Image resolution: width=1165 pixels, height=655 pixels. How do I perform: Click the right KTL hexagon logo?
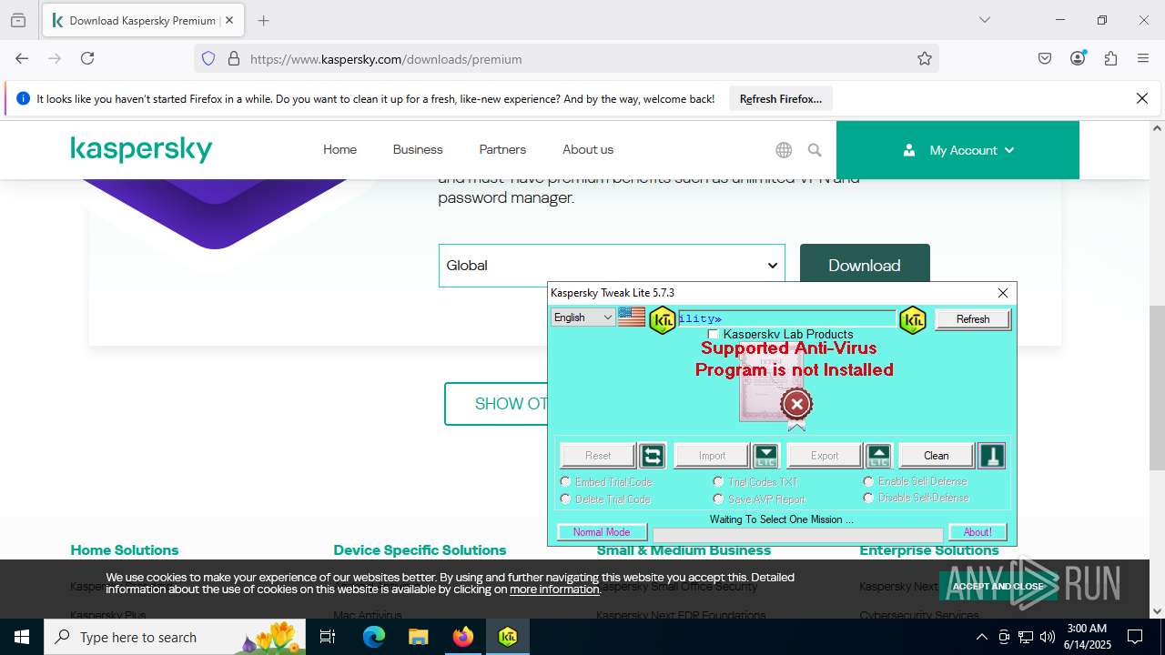(x=912, y=318)
